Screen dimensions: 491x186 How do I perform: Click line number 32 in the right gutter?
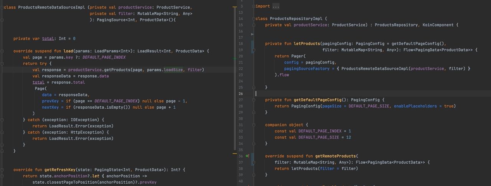pos(241,131)
